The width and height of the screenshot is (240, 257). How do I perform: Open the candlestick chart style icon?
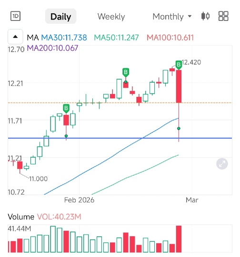point(205,16)
